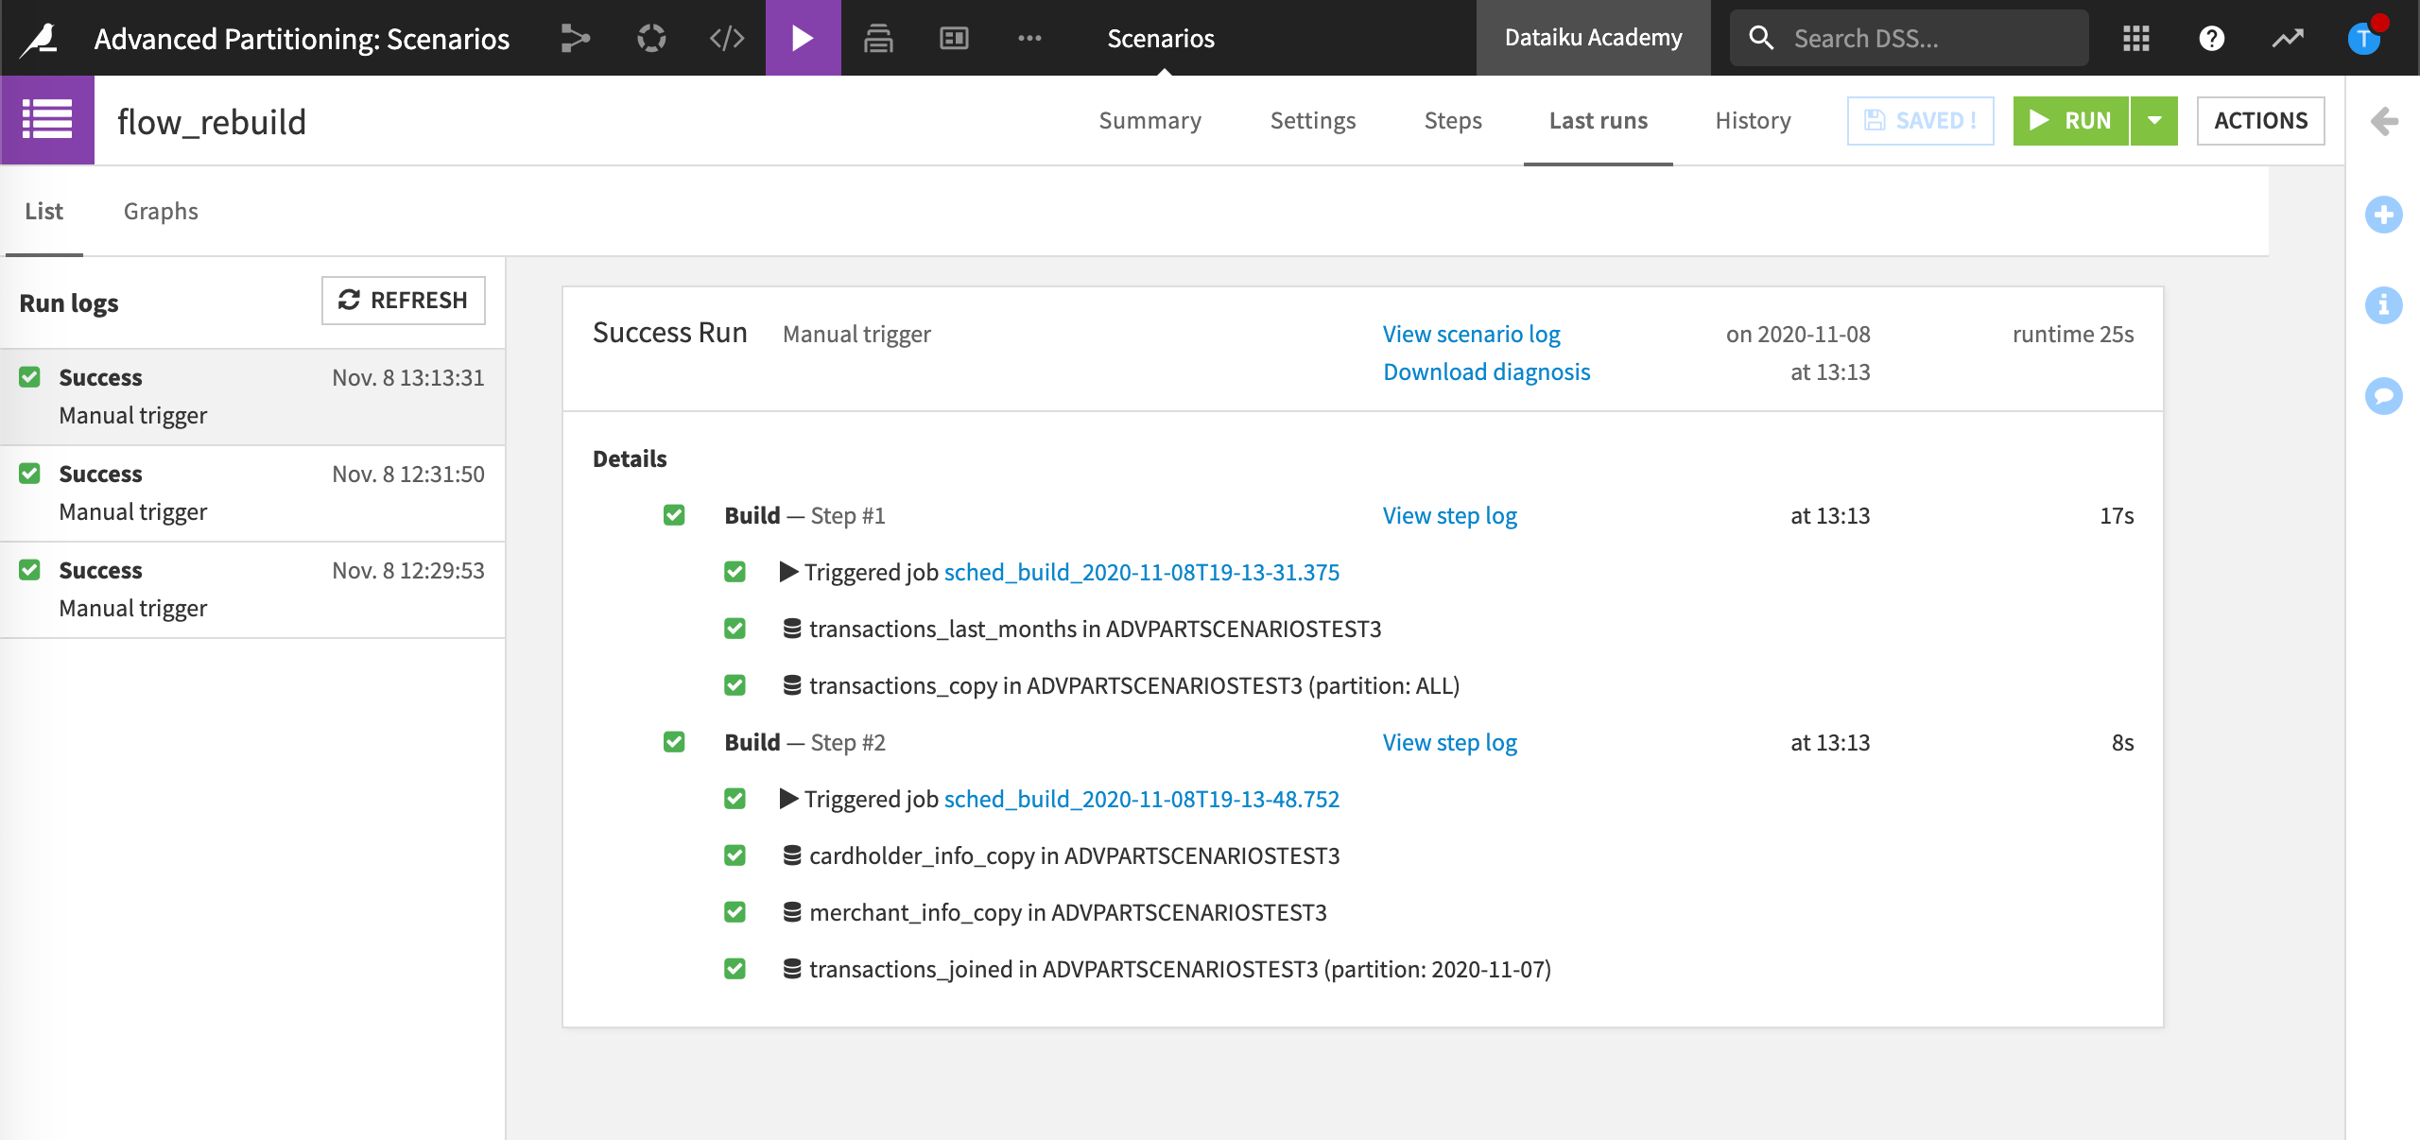This screenshot has width=2420, height=1140.
Task: Open the applications grid menu icon
Action: (x=2135, y=38)
